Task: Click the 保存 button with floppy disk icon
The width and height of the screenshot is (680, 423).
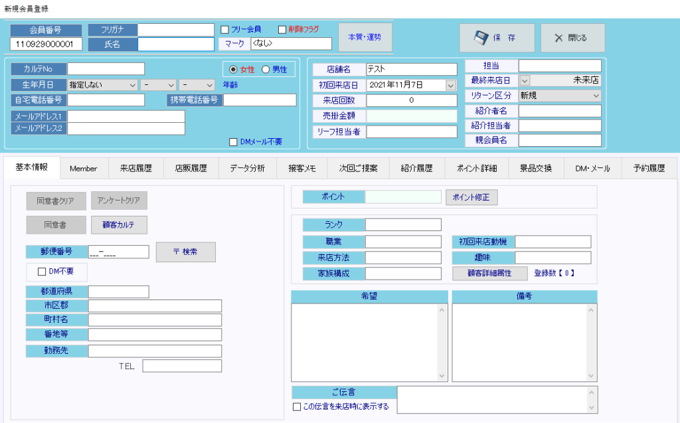Action: coord(497,38)
